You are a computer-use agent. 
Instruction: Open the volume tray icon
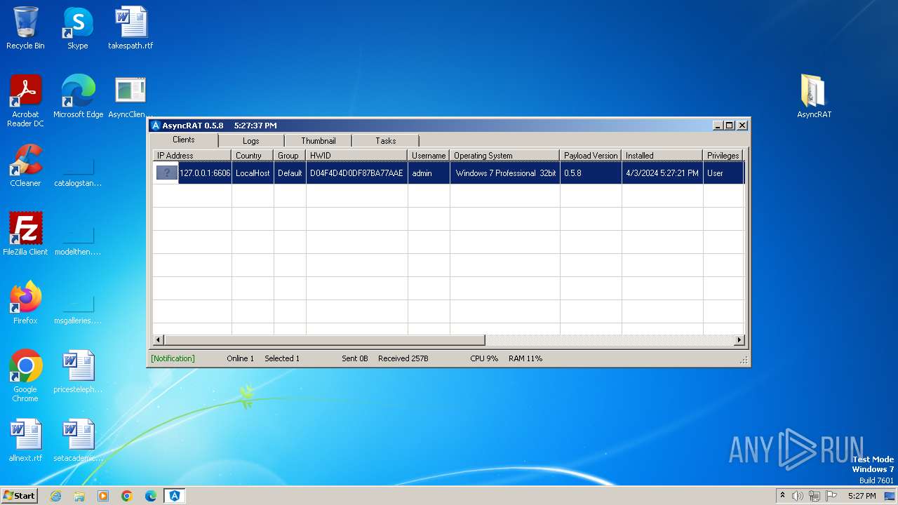[x=798, y=496]
